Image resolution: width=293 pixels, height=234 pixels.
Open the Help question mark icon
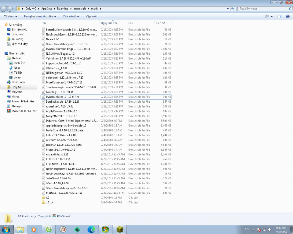(288, 17)
